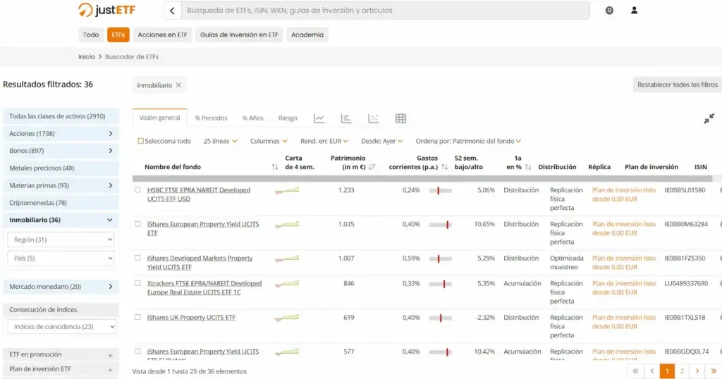Viewport: 722px width, 379px height.
Task: Select the Todo tab
Action: click(91, 35)
